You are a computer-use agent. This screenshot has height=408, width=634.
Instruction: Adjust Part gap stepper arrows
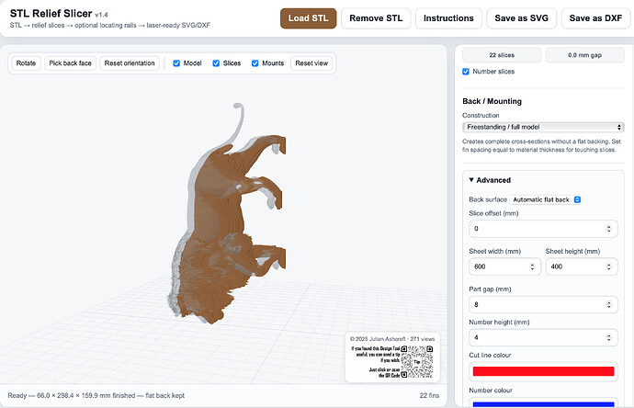point(608,304)
